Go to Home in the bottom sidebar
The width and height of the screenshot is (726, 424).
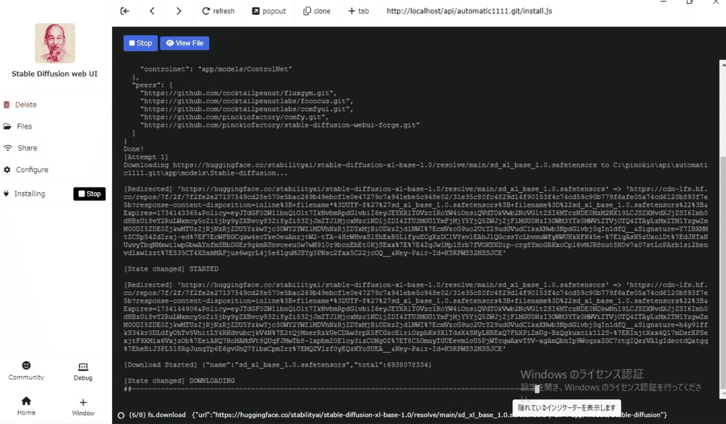[x=25, y=405]
